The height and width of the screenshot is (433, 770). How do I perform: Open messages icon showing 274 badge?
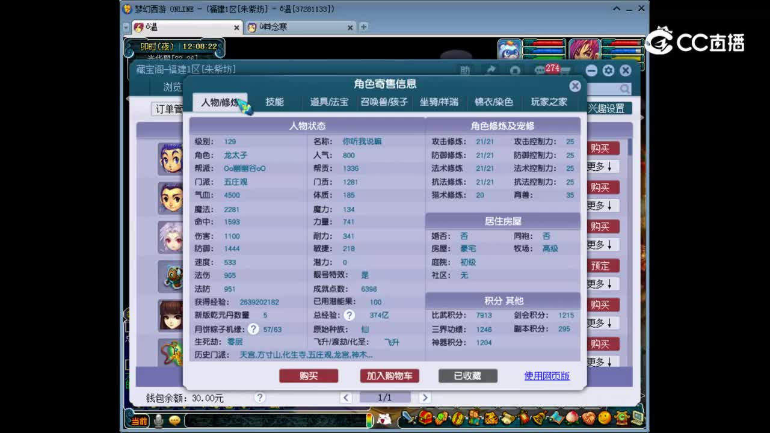click(540, 70)
